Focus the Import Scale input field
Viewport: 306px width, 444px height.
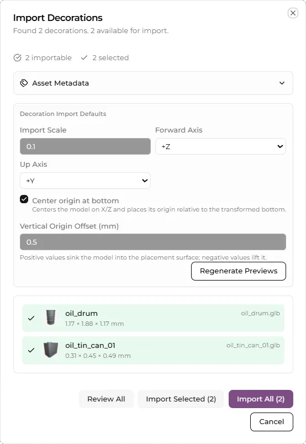(85, 146)
